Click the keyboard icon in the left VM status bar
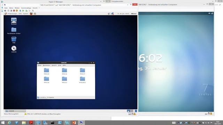 (x=130, y=114)
